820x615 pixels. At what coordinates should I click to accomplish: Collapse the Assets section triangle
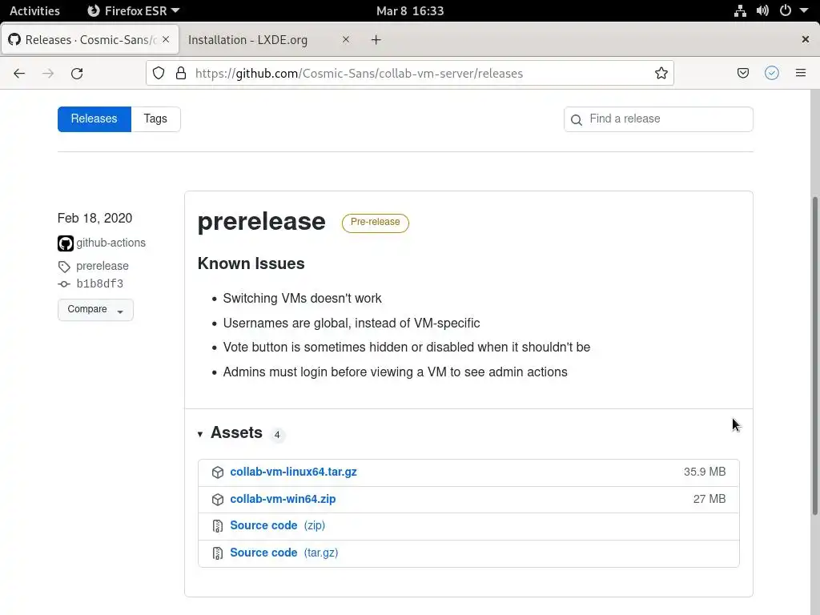click(200, 434)
